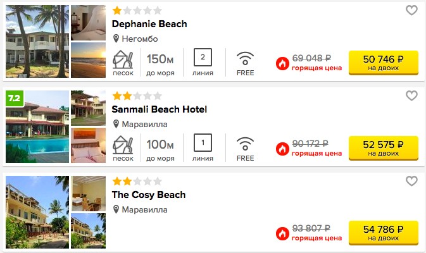Click the sand bucket icon for Dephanie Beach
Screen dimensions: 426x253
click(x=123, y=59)
